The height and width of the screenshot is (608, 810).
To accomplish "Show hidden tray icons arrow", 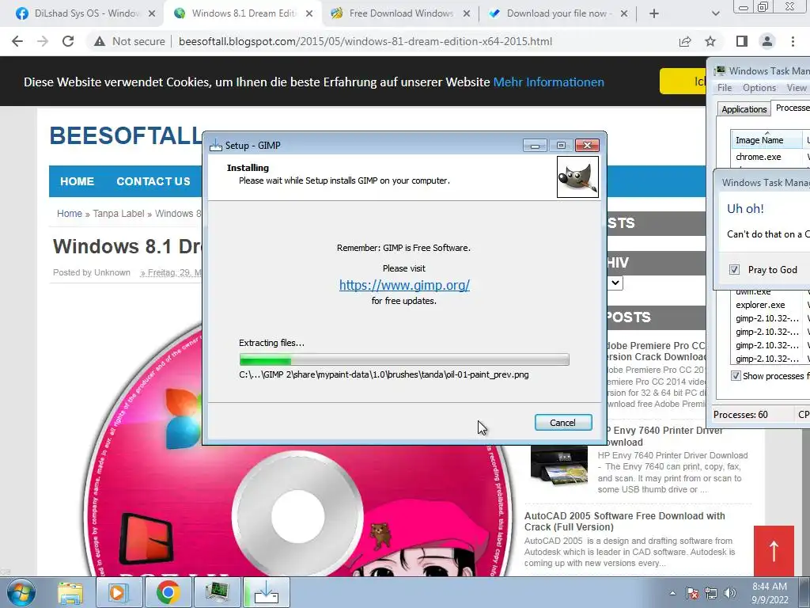I will click(672, 593).
